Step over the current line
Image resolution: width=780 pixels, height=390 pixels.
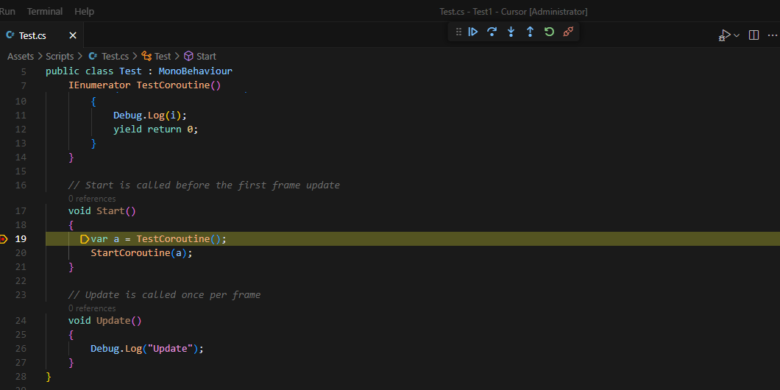(x=492, y=32)
